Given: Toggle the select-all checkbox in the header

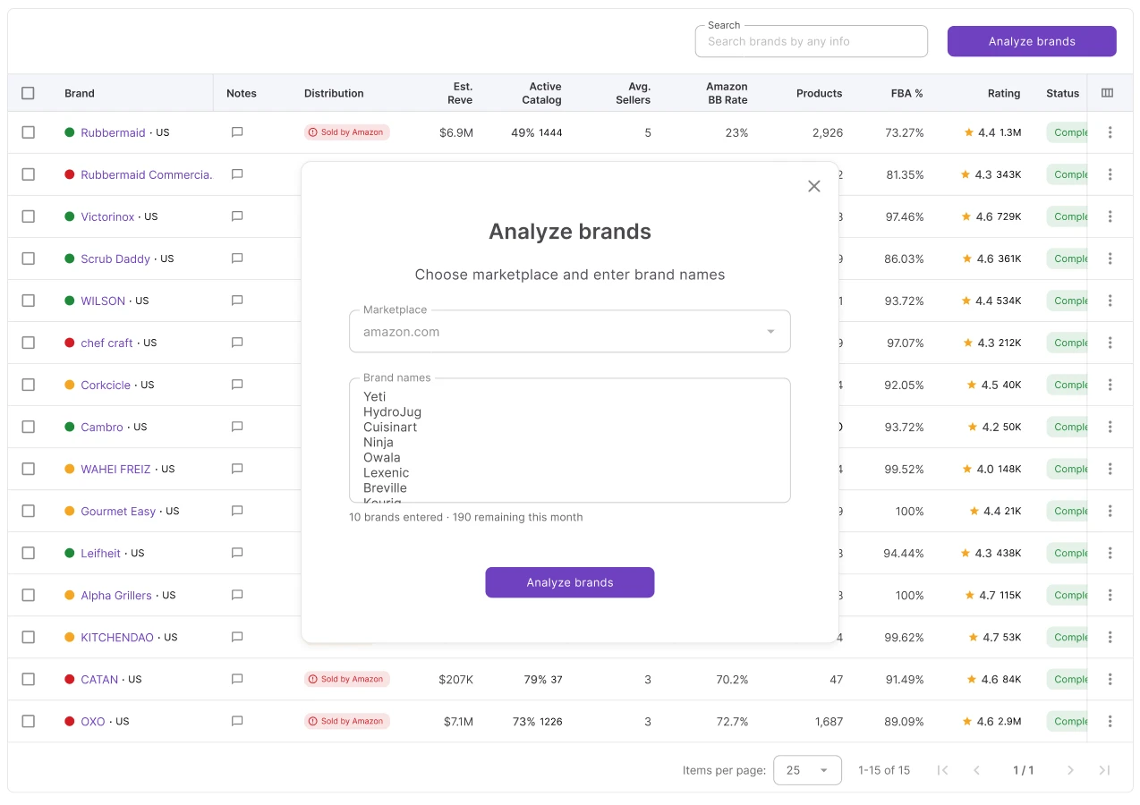Looking at the screenshot, I should click(28, 93).
